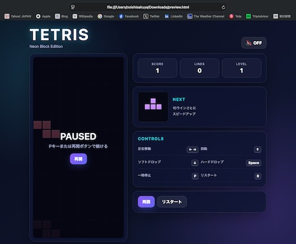Click the スピードアップ hint text
This screenshot has width=296, height=244.
(184, 114)
